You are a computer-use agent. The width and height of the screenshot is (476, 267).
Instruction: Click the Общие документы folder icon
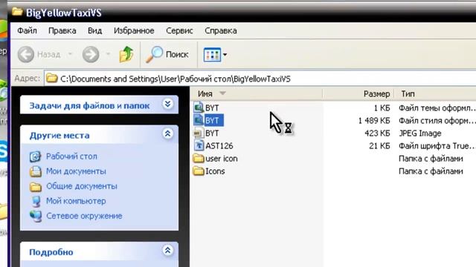(35, 186)
